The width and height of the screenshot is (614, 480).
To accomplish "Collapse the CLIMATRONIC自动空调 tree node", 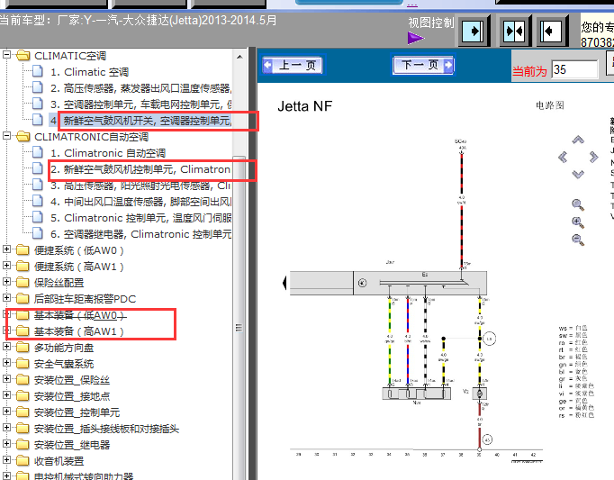I will [x=6, y=136].
